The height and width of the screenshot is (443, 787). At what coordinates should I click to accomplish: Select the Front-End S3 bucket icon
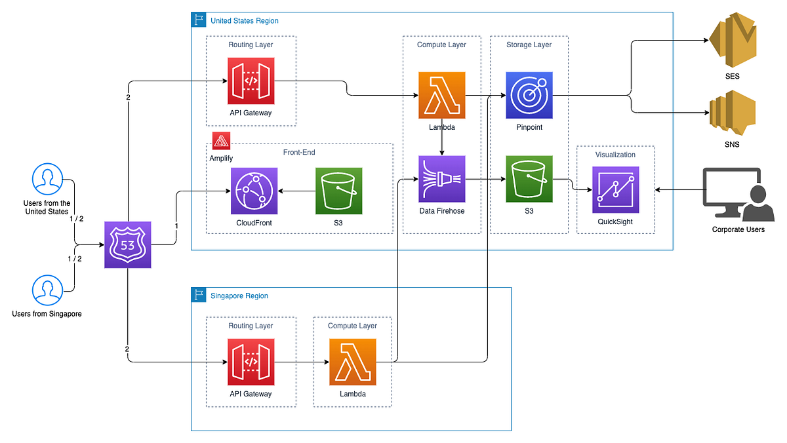point(338,191)
